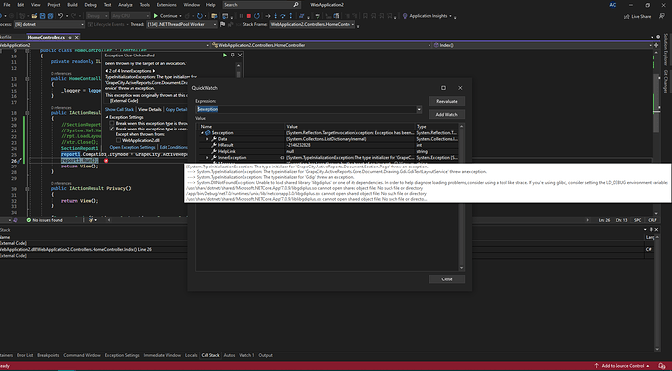The width and height of the screenshot is (672, 371).
Task: Open Application Insights toolbar button
Action: [429, 16]
